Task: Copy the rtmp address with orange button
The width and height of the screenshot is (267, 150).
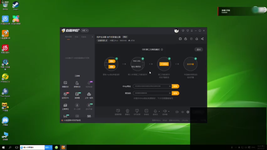Action: [175, 86]
